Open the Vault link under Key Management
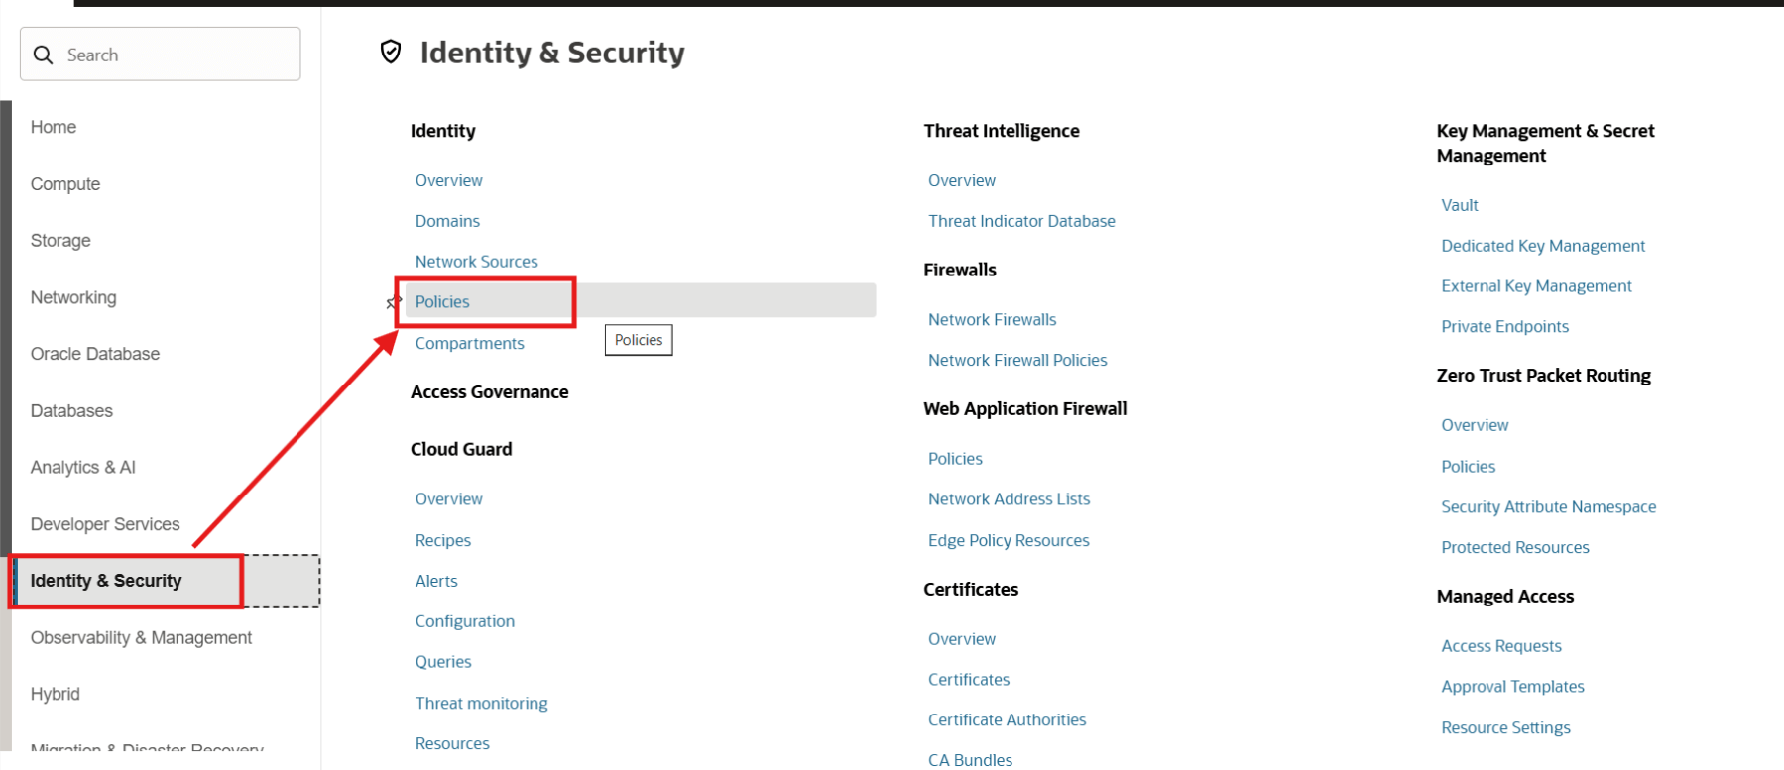Viewport: 1784px width, 770px height. tap(1459, 205)
